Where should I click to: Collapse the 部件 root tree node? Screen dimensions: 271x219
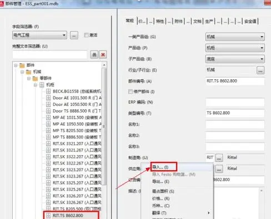click(x=16, y=65)
